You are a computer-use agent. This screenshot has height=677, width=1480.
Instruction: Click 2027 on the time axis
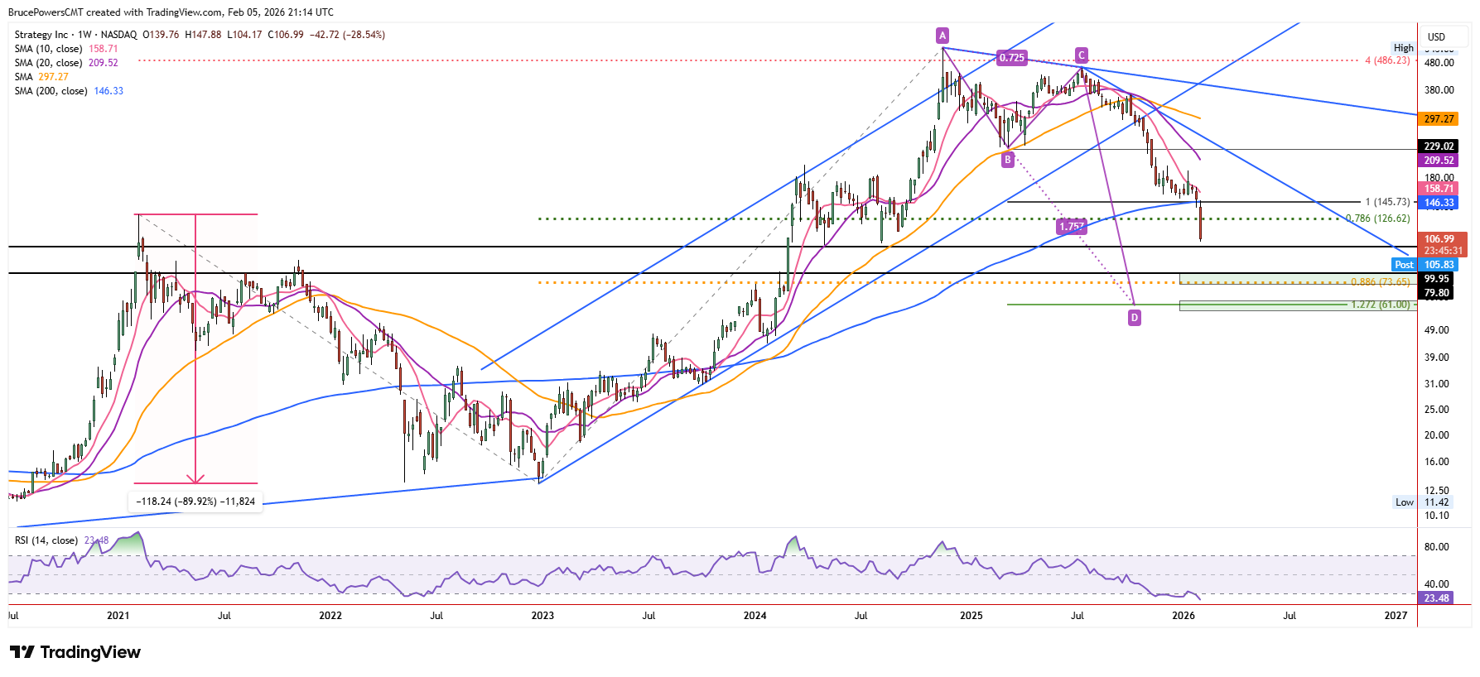click(1396, 616)
